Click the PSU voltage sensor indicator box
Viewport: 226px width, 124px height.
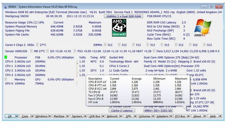point(75,51)
